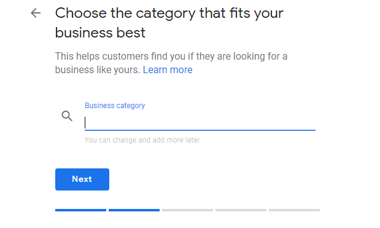Select the first completed progress segment
The width and height of the screenshot is (380, 228).
click(80, 210)
